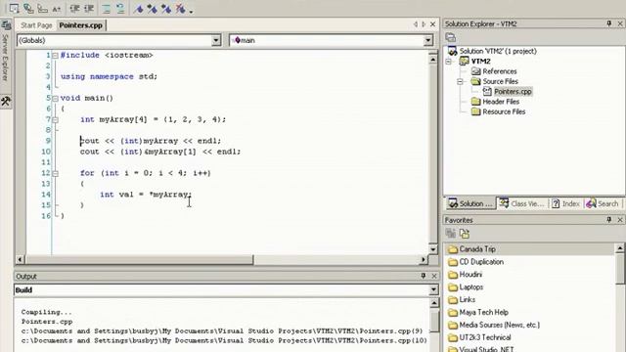Collapse the VTM2 project node
Screen dimensions: 626x352
449,62
